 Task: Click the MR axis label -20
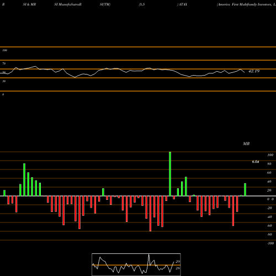(x=269, y=208)
